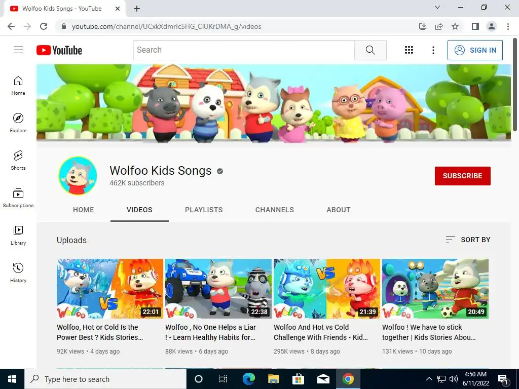The image size is (519, 389).
Task: Open the ABOUT tab
Action: coord(338,210)
